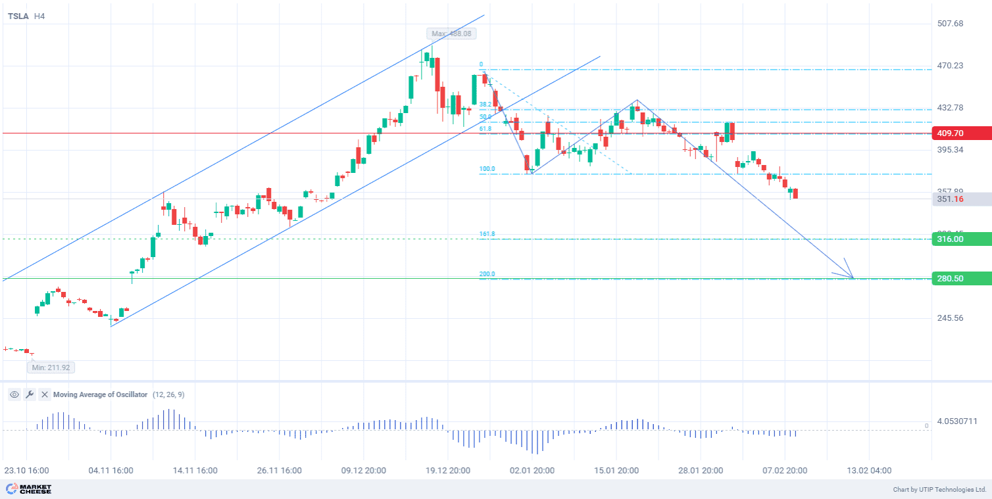This screenshot has height=499, width=992.
Task: Remove the Moving Average of Oscillator indicator
Action: pos(44,394)
